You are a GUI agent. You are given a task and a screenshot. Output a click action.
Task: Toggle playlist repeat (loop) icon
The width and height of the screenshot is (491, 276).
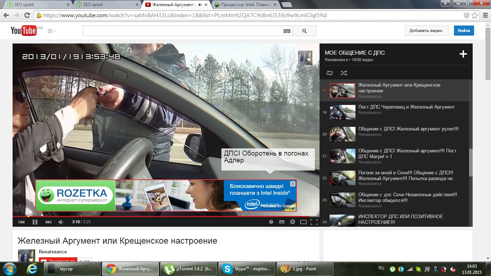[x=330, y=73]
